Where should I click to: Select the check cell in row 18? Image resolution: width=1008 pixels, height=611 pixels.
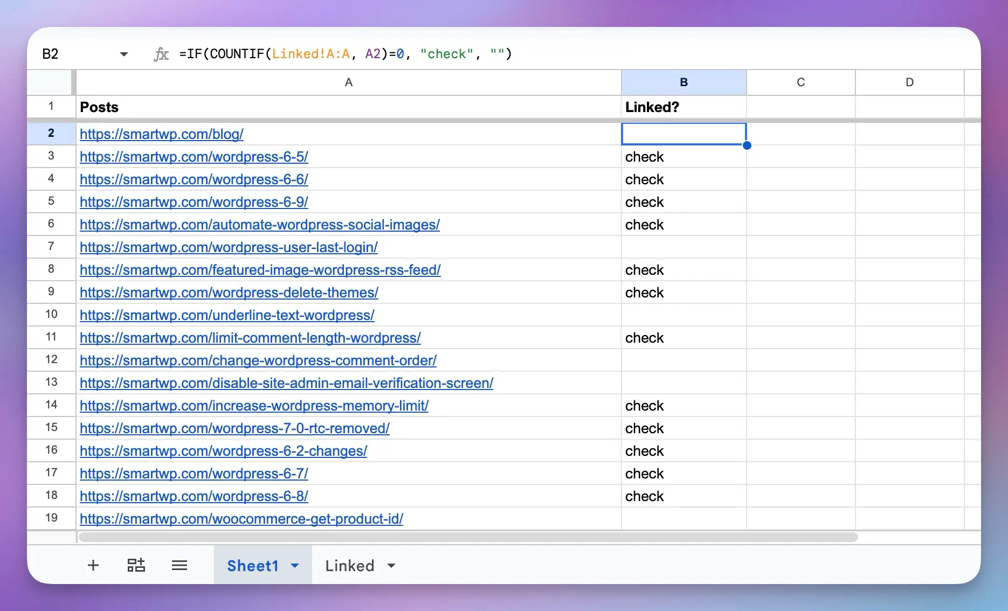point(684,496)
